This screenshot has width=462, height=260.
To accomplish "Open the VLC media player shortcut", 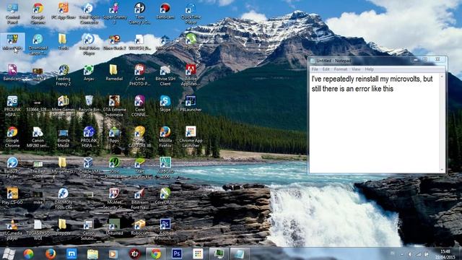I will 12,230.
